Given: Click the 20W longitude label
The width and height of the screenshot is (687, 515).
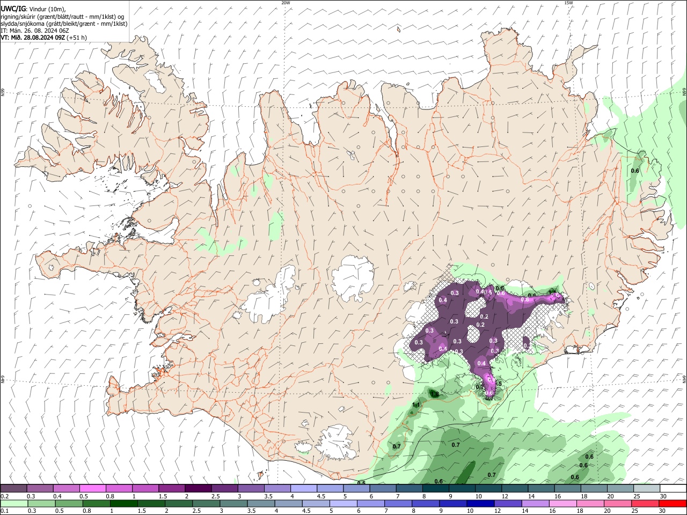Looking at the screenshot, I should pyautogui.click(x=286, y=3).
